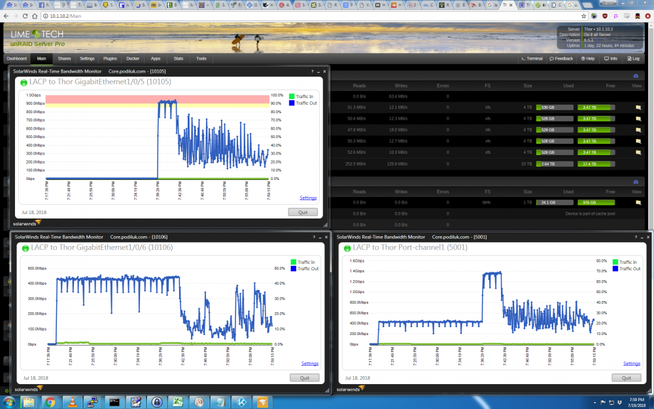This screenshot has width=654, height=409.
Task: Open the Plugins menu tab
Action: point(110,58)
